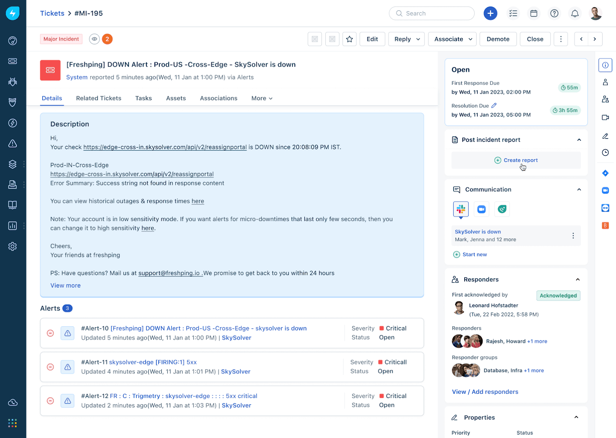Remove Alert-12 with its minus icon
Image resolution: width=616 pixels, height=438 pixels.
tap(50, 401)
